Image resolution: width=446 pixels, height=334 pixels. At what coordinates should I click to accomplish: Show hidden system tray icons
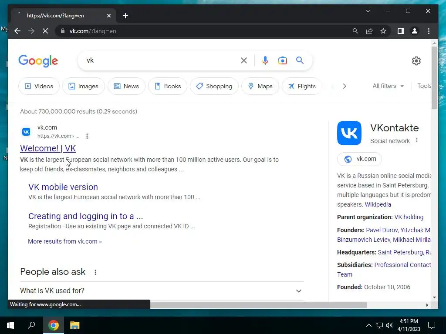click(368, 325)
